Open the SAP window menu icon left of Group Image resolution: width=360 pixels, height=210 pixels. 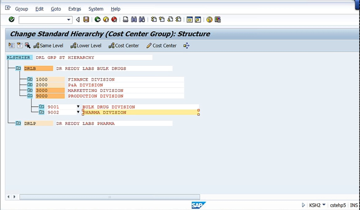point(8,8)
